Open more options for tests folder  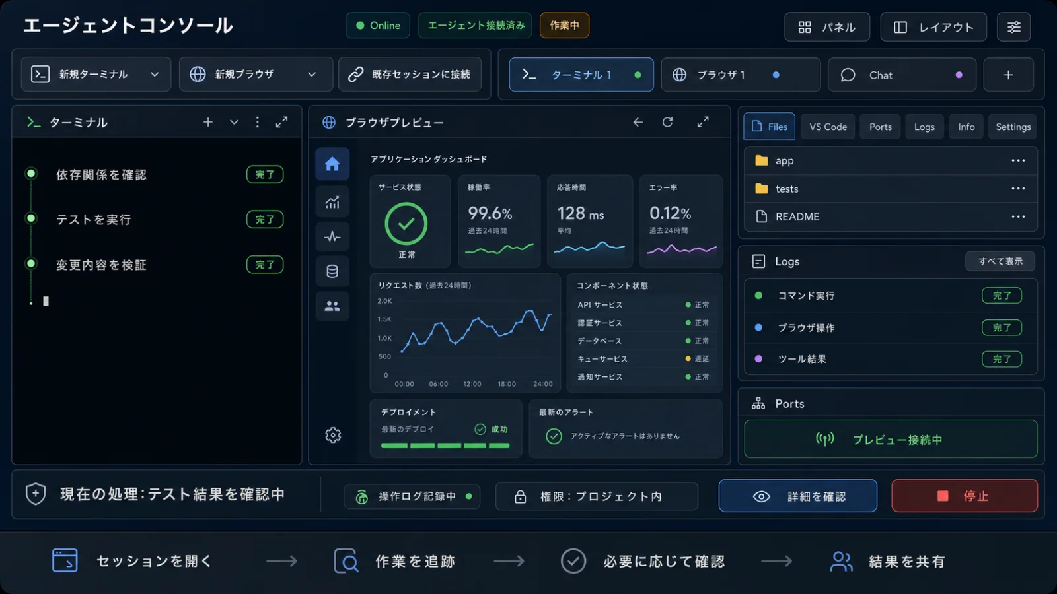[1018, 189]
